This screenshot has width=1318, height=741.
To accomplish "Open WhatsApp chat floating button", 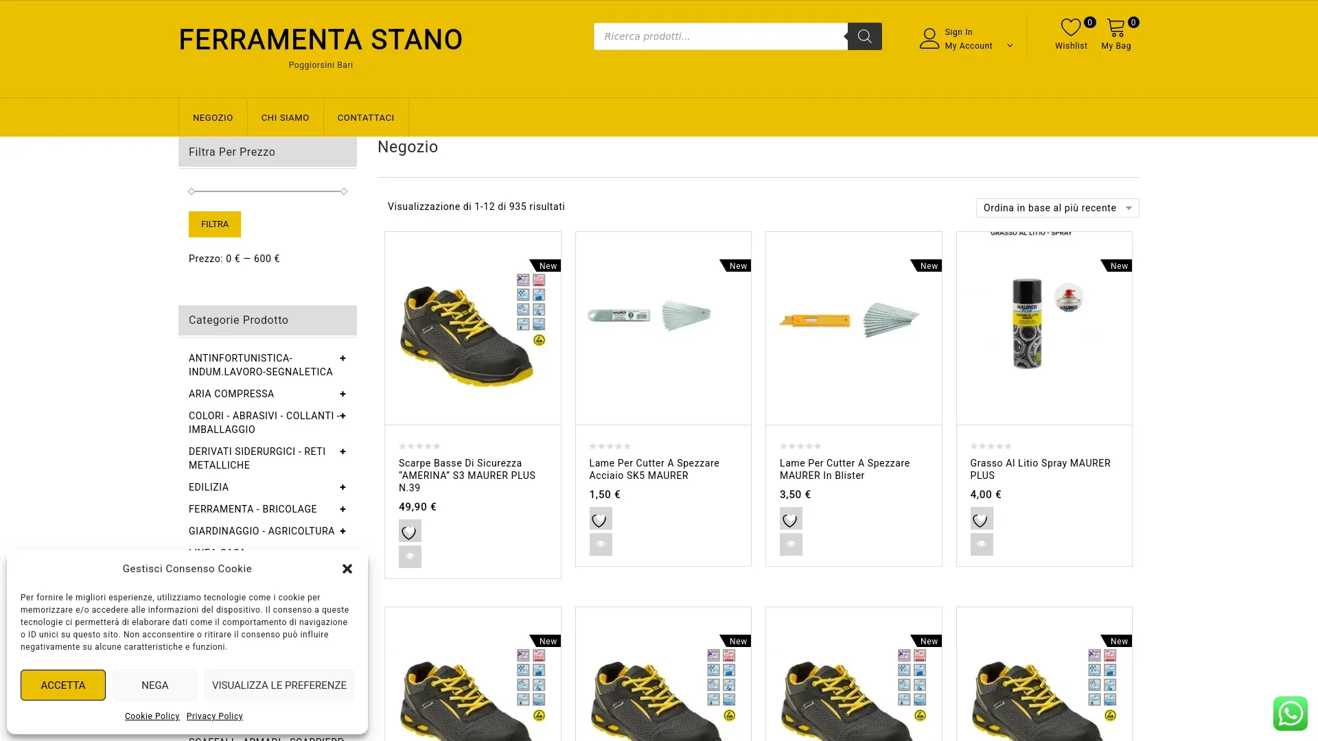I will coord(1291,714).
